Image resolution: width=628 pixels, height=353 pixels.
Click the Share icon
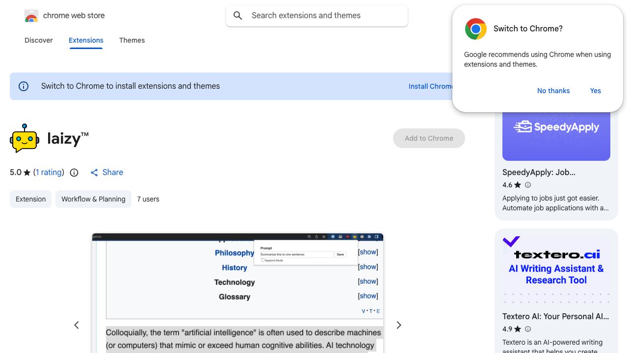pyautogui.click(x=94, y=173)
